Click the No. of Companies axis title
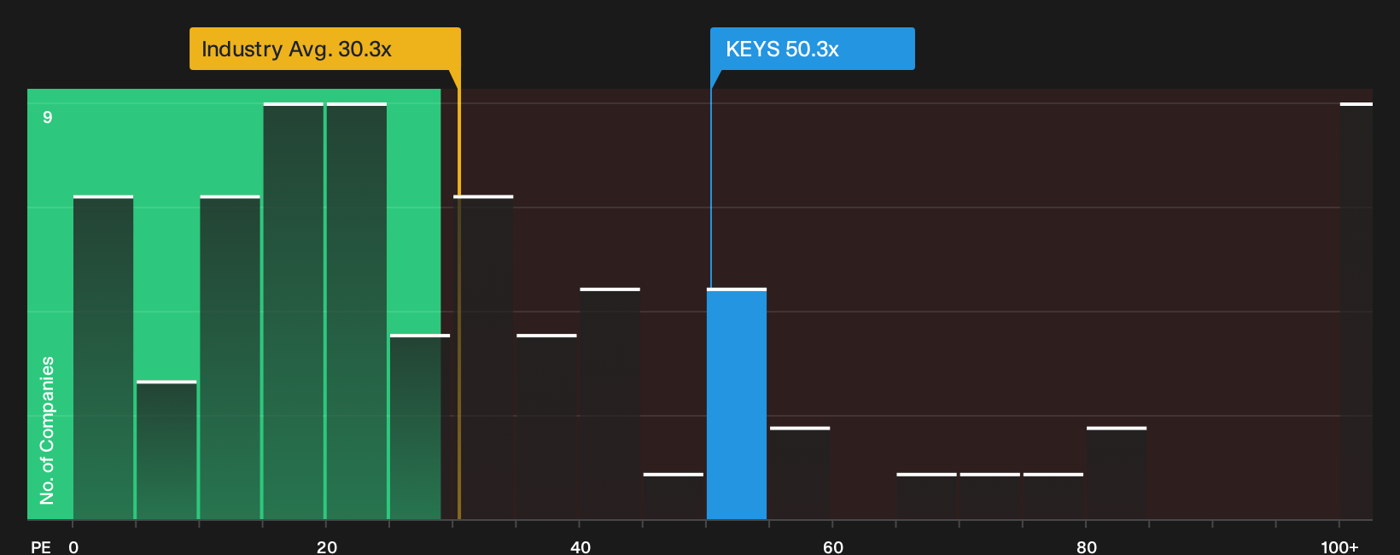Image resolution: width=1400 pixels, height=555 pixels. [x=47, y=430]
